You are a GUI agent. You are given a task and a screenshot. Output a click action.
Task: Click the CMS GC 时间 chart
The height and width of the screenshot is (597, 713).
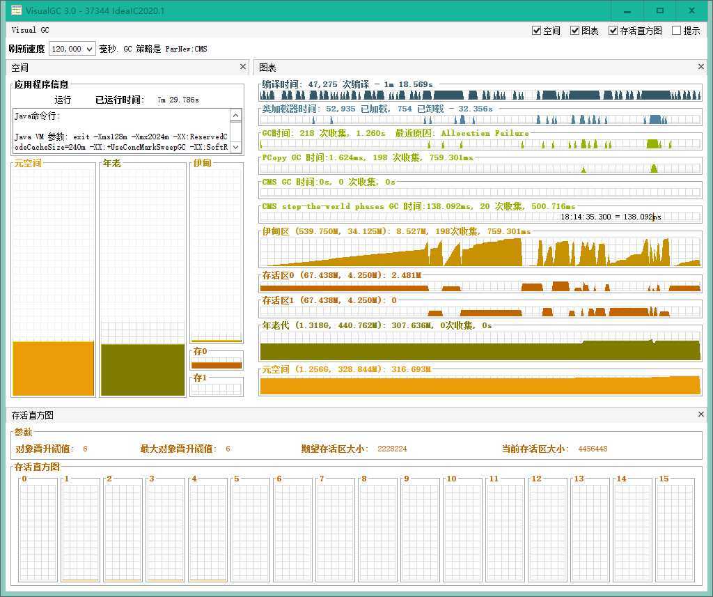[480, 192]
